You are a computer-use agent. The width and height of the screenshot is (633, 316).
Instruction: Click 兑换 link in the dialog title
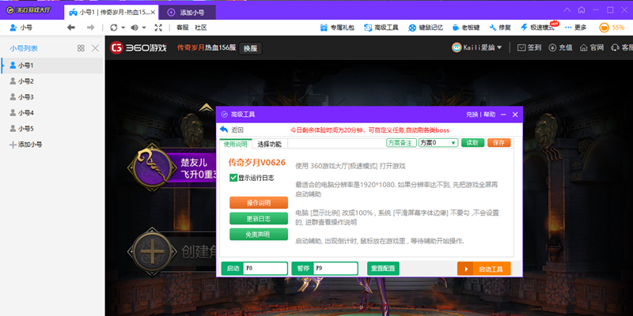tap(472, 115)
